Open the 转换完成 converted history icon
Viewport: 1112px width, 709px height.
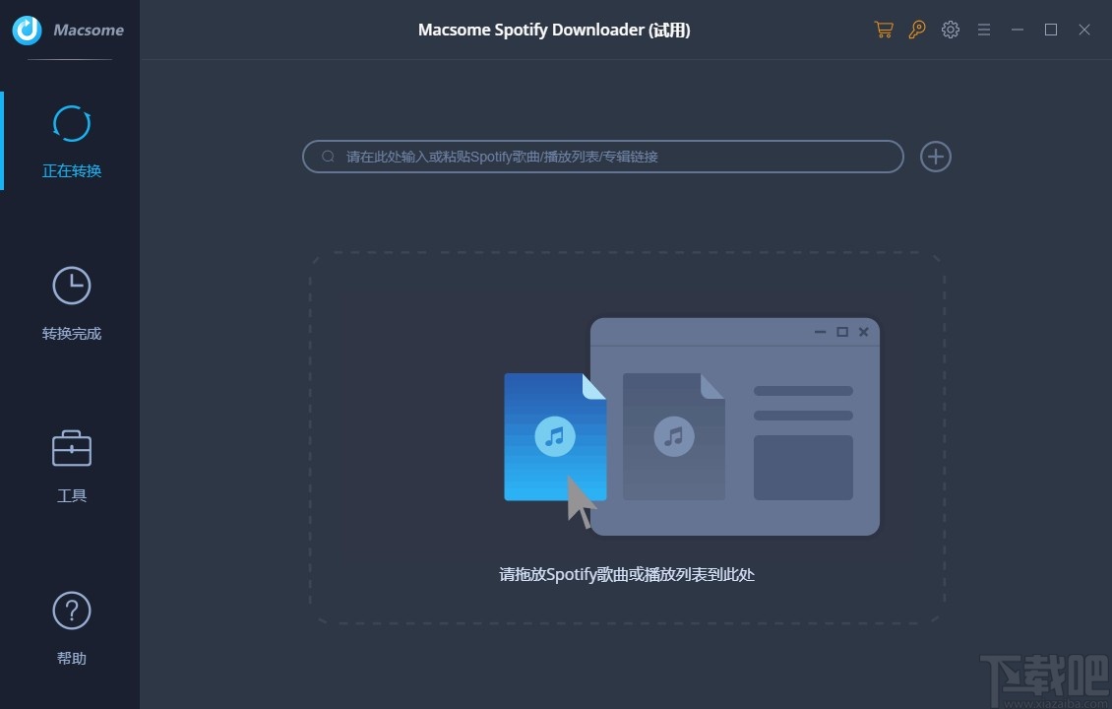coord(71,286)
